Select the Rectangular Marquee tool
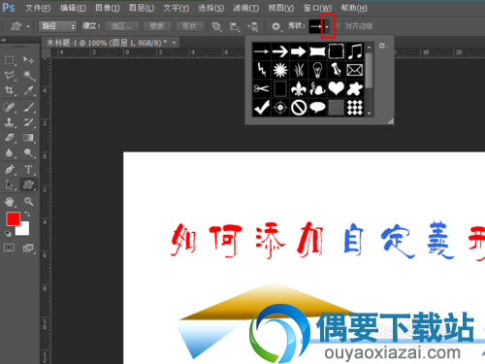 [x=9, y=60]
